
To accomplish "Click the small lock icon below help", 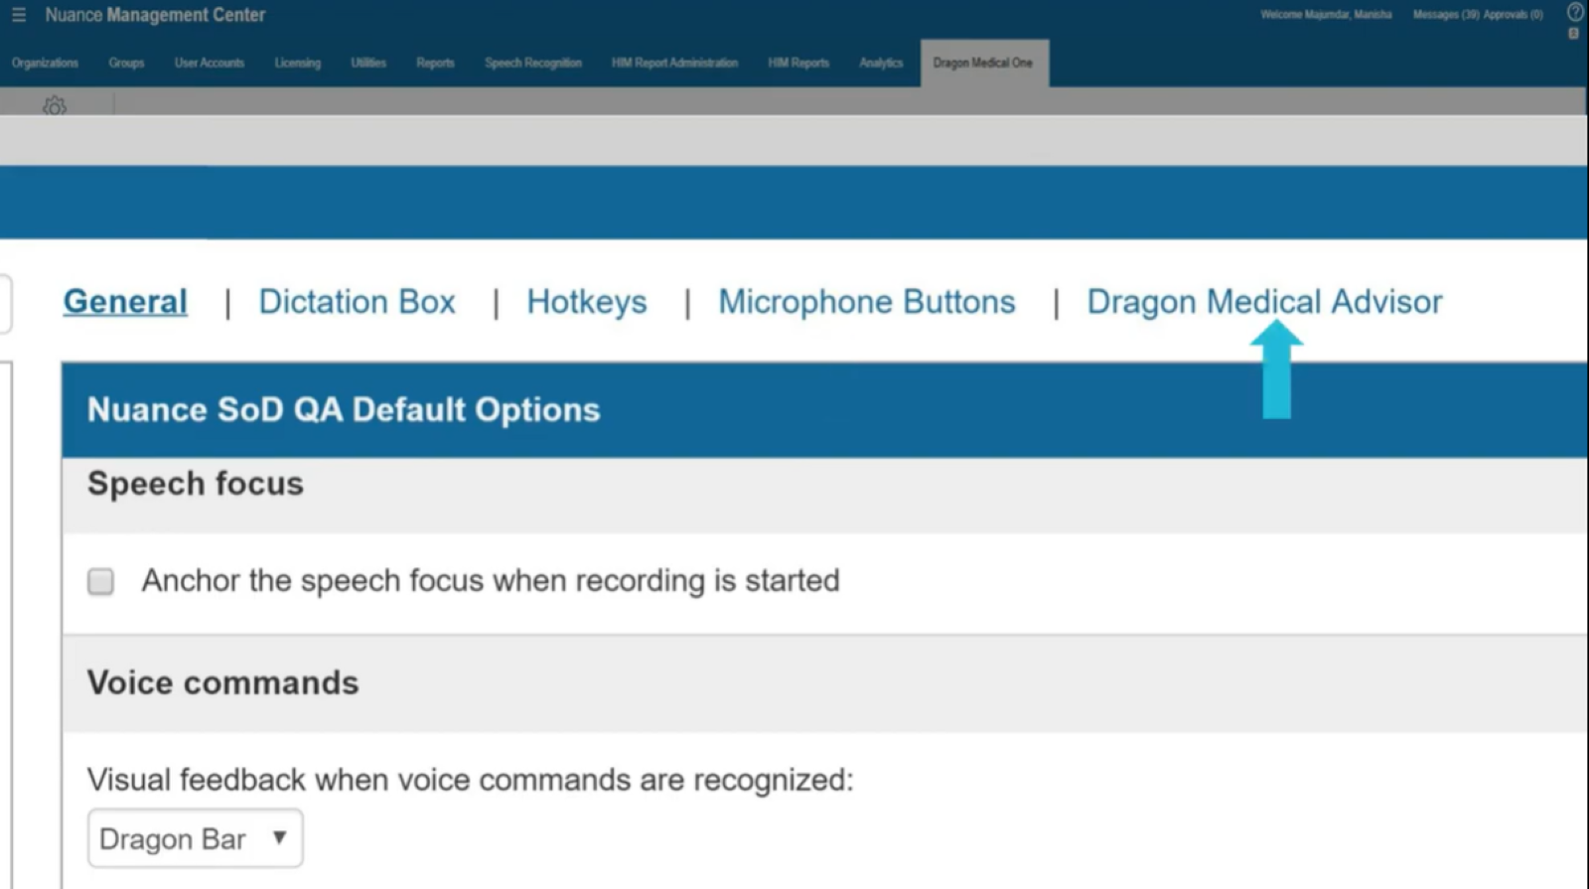I will pyautogui.click(x=1573, y=34).
